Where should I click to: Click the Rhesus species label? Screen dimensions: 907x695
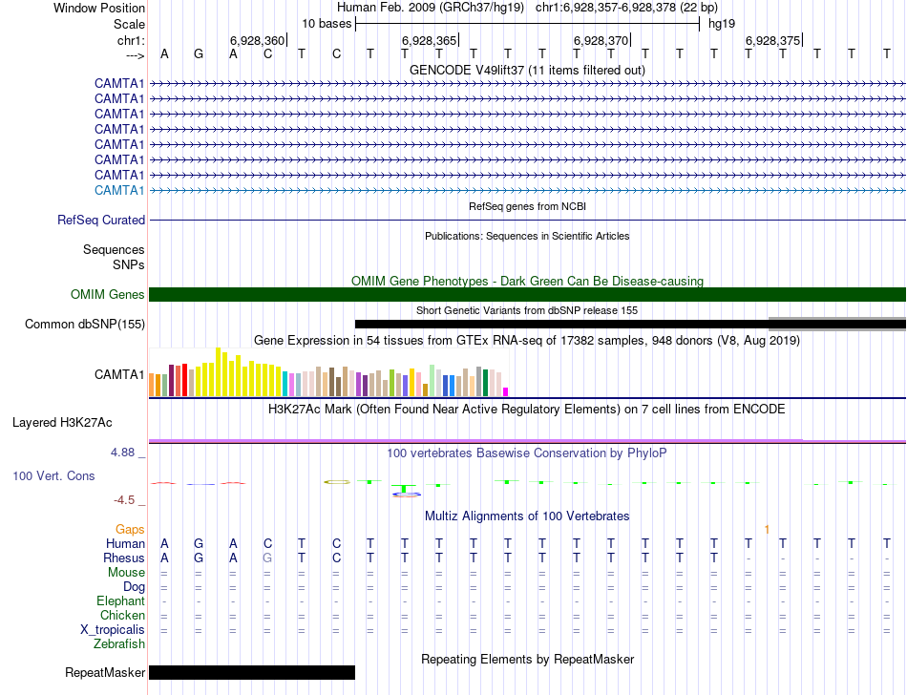[124, 558]
